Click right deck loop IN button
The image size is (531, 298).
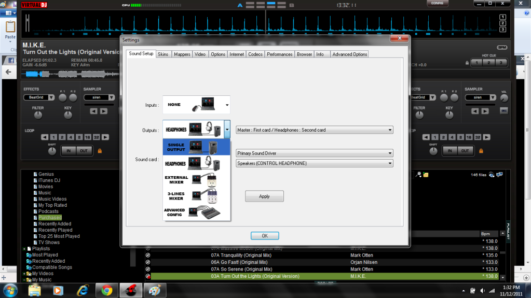point(450,151)
